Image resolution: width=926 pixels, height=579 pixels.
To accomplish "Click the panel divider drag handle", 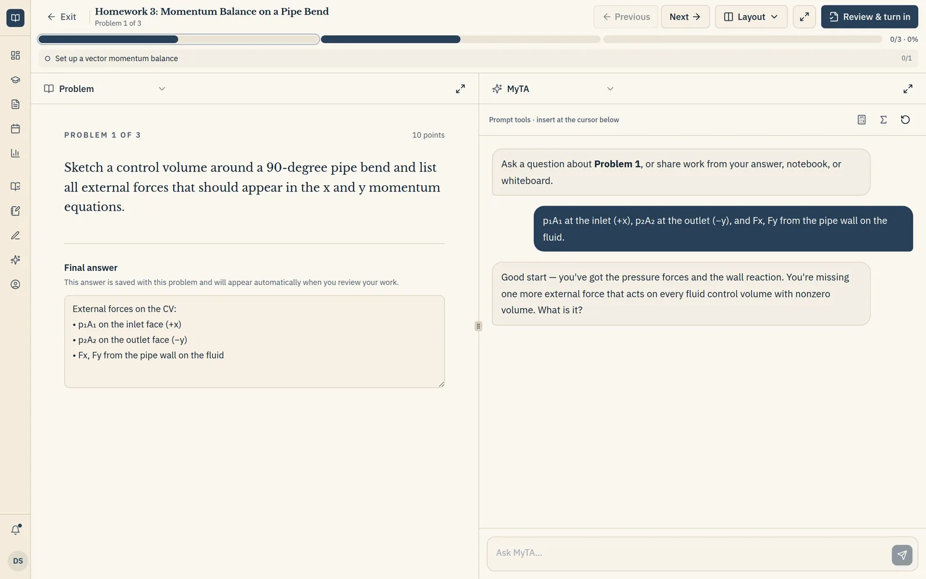I will tap(478, 326).
